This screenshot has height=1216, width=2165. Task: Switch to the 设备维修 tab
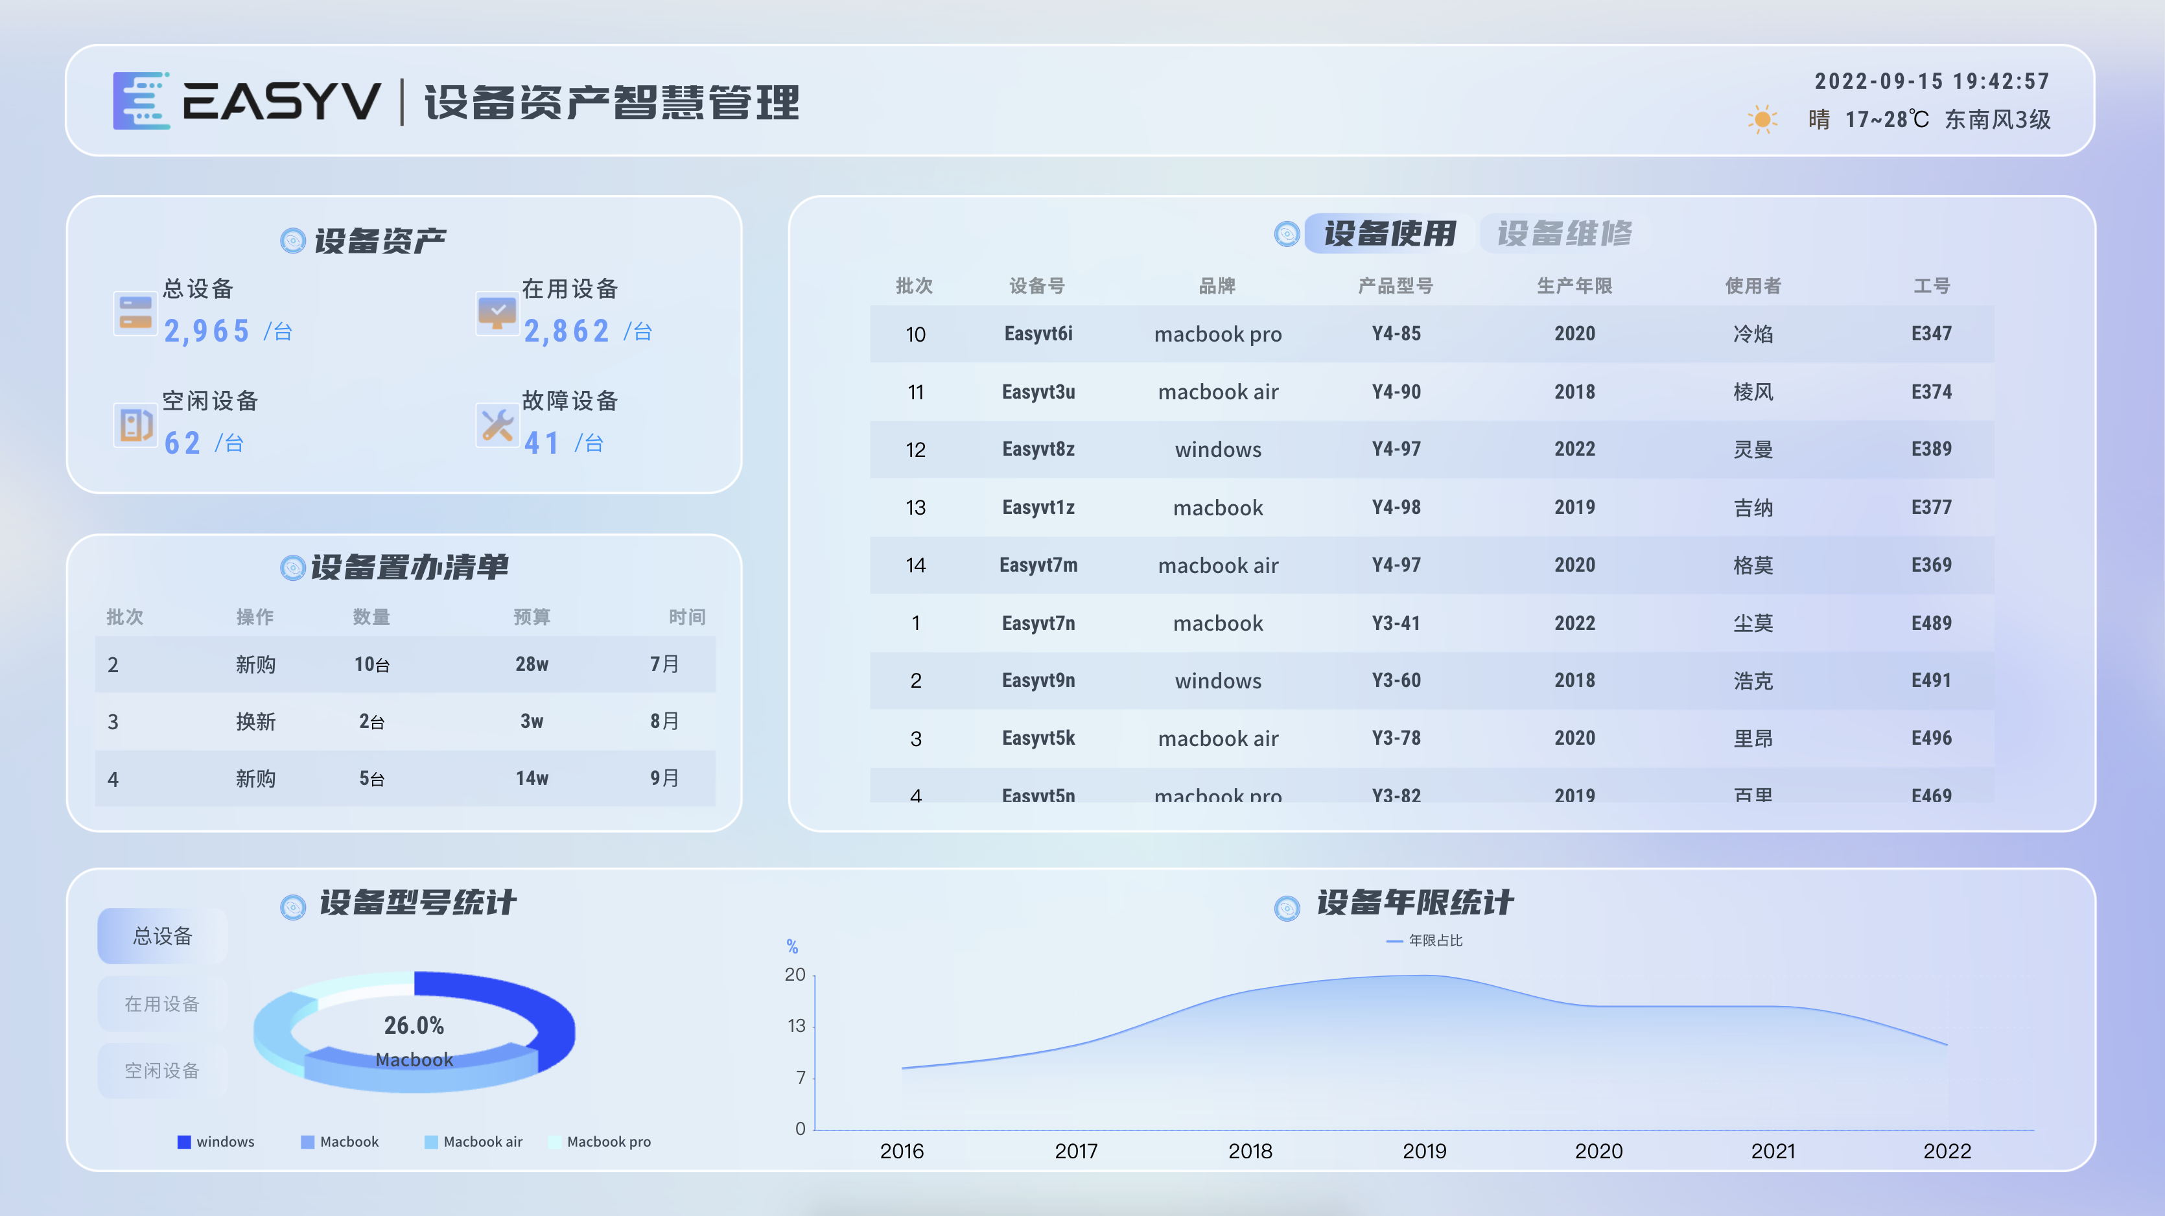pos(1563,233)
